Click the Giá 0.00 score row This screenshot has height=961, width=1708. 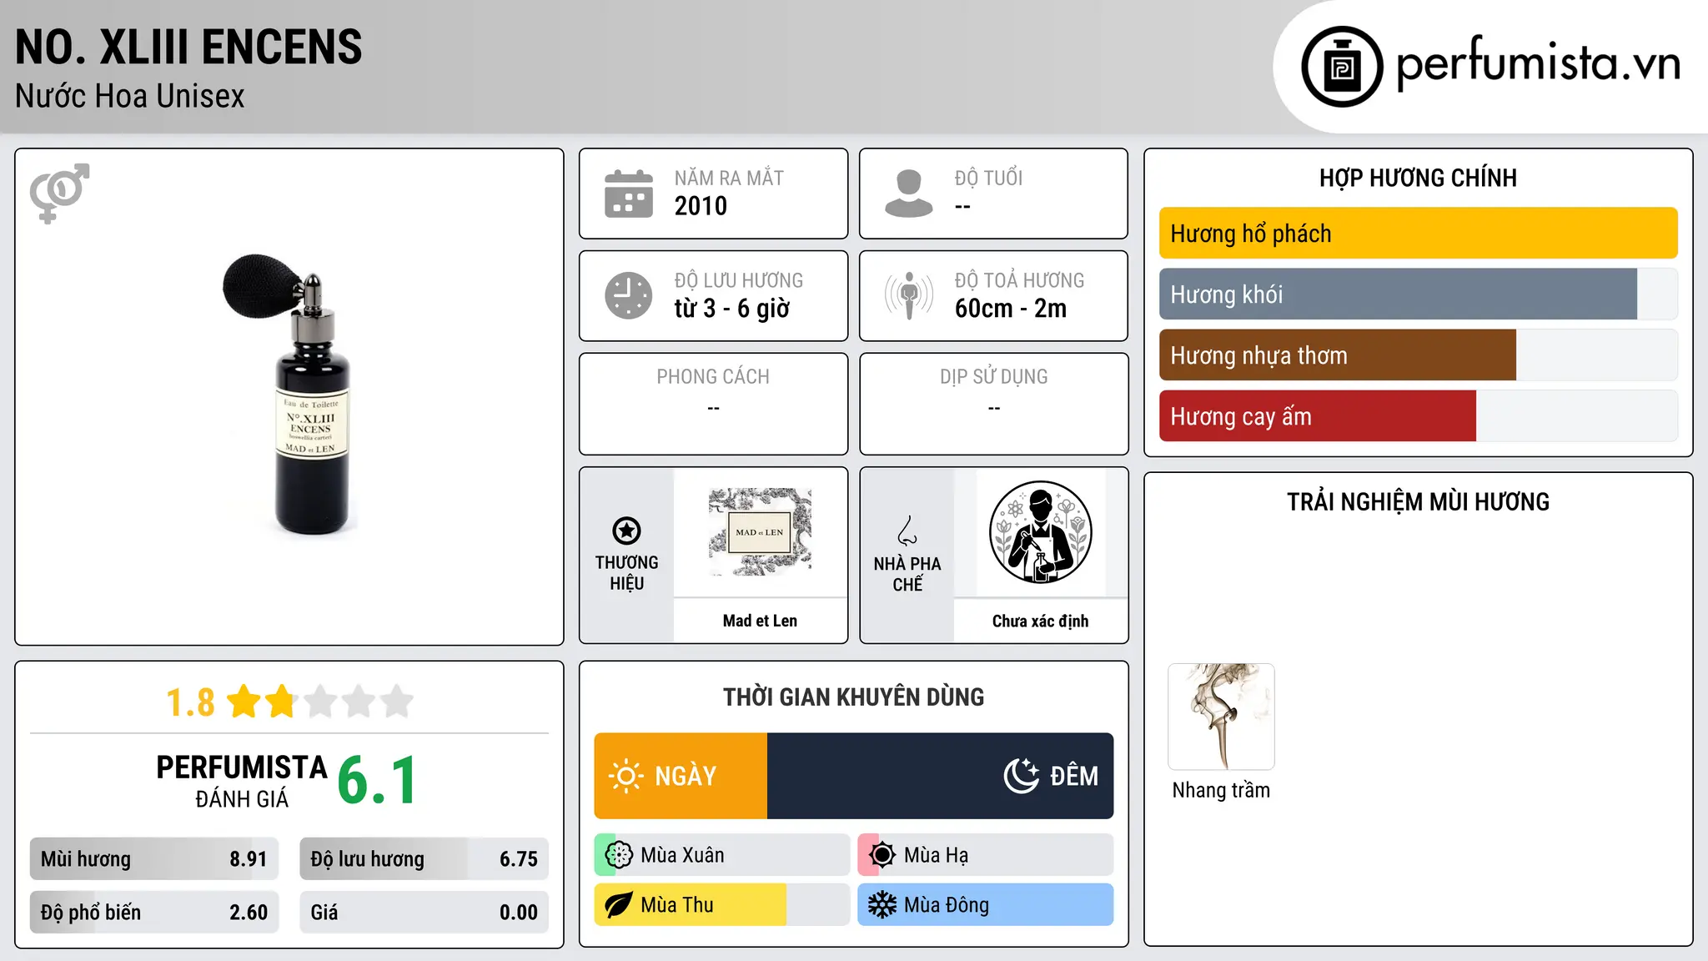click(x=424, y=913)
